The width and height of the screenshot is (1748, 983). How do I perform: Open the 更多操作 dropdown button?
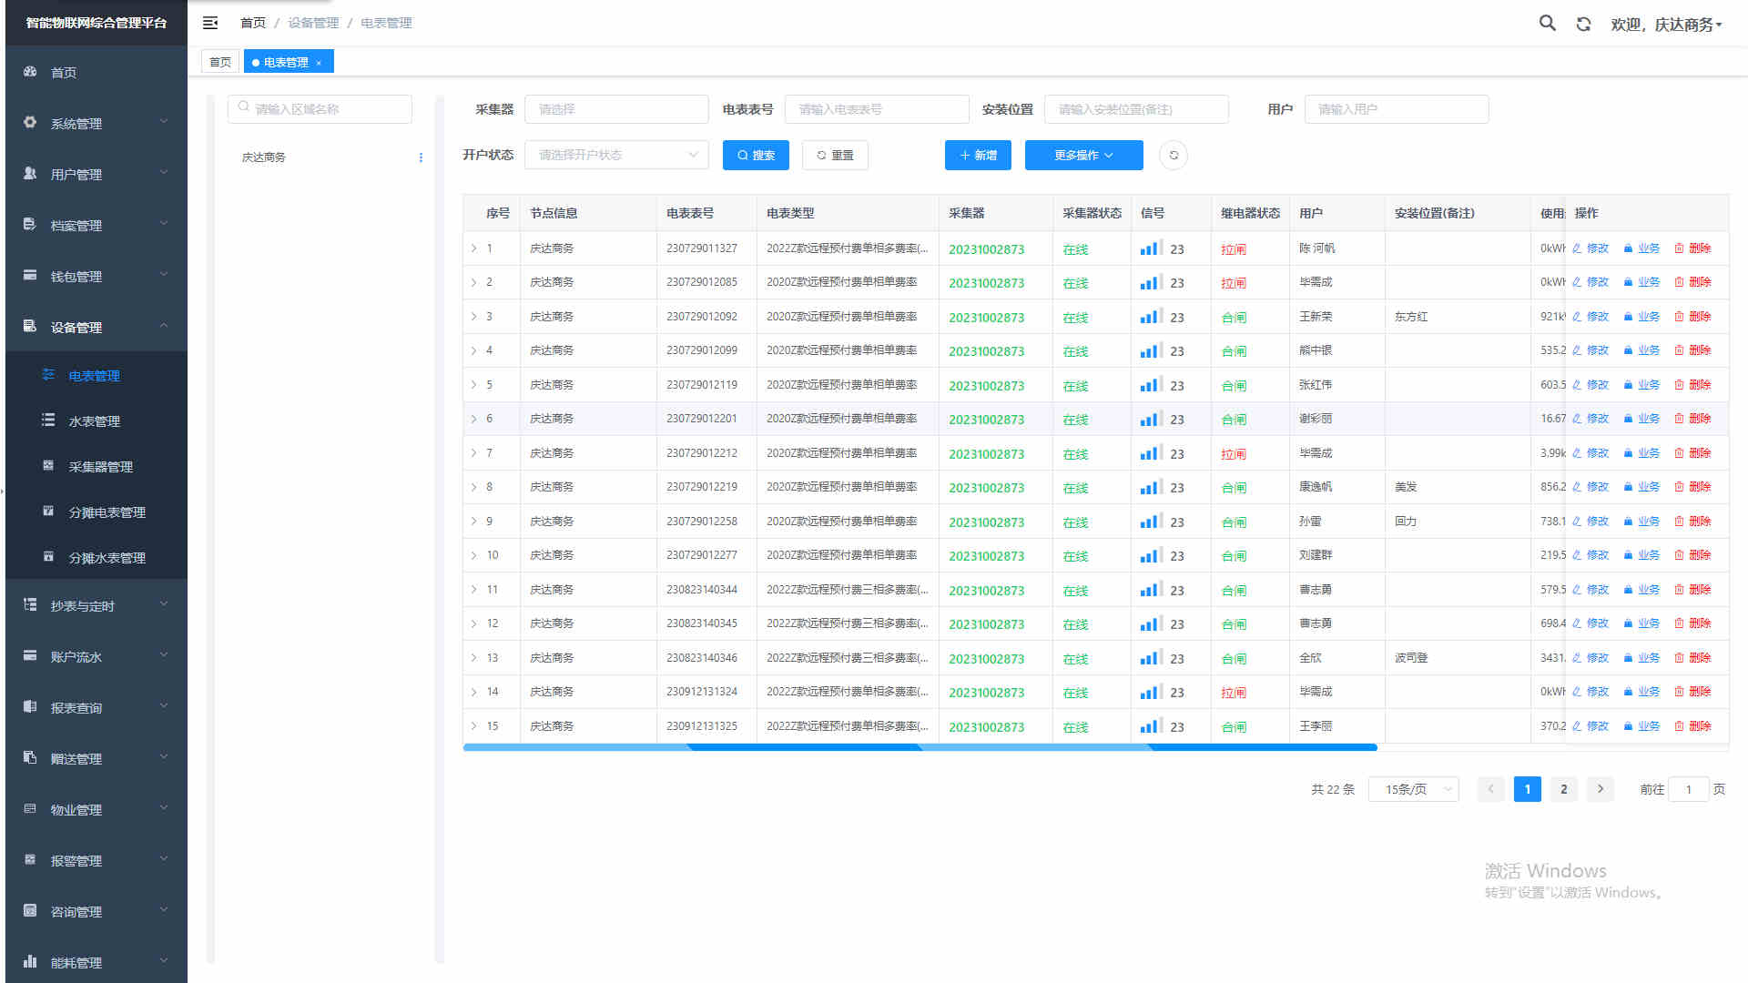click(1083, 156)
